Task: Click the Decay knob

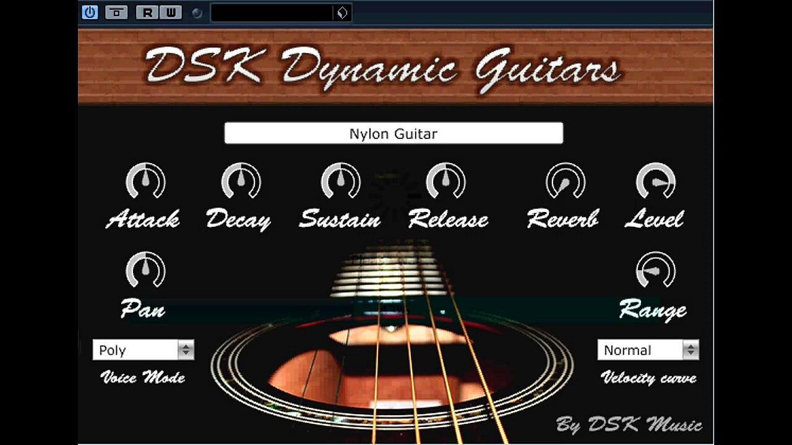Action: [241, 181]
